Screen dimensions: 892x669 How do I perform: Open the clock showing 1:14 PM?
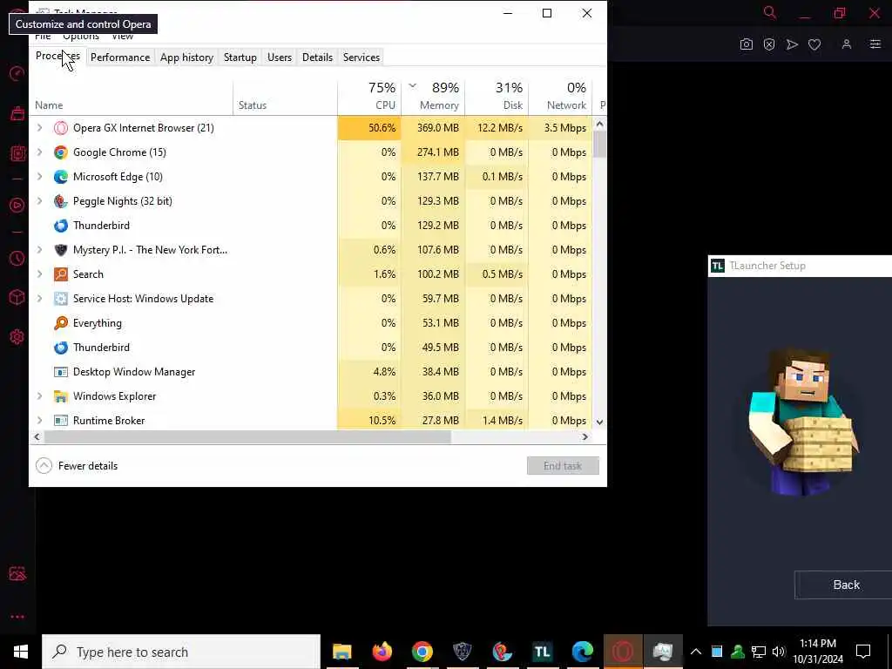[818, 652]
